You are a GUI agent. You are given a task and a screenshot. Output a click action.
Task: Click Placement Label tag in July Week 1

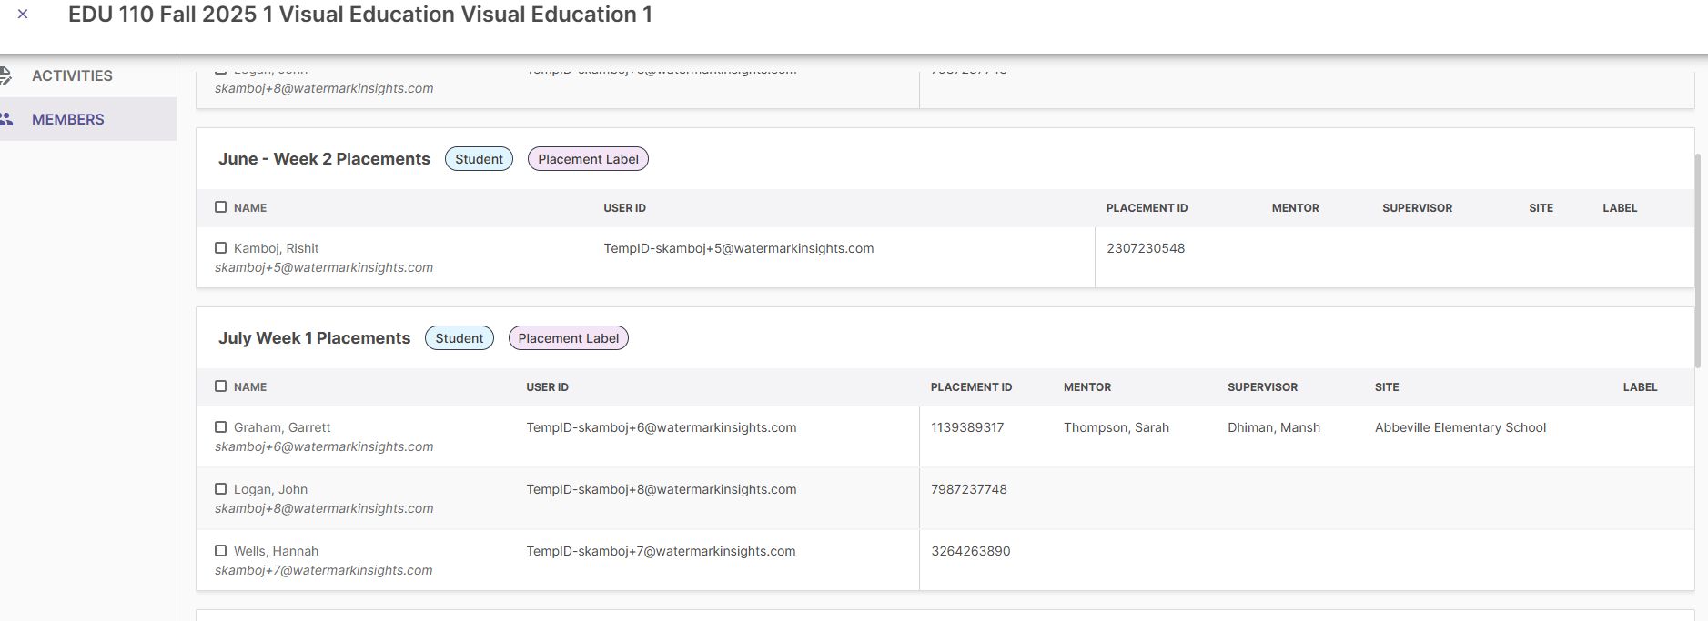(569, 338)
